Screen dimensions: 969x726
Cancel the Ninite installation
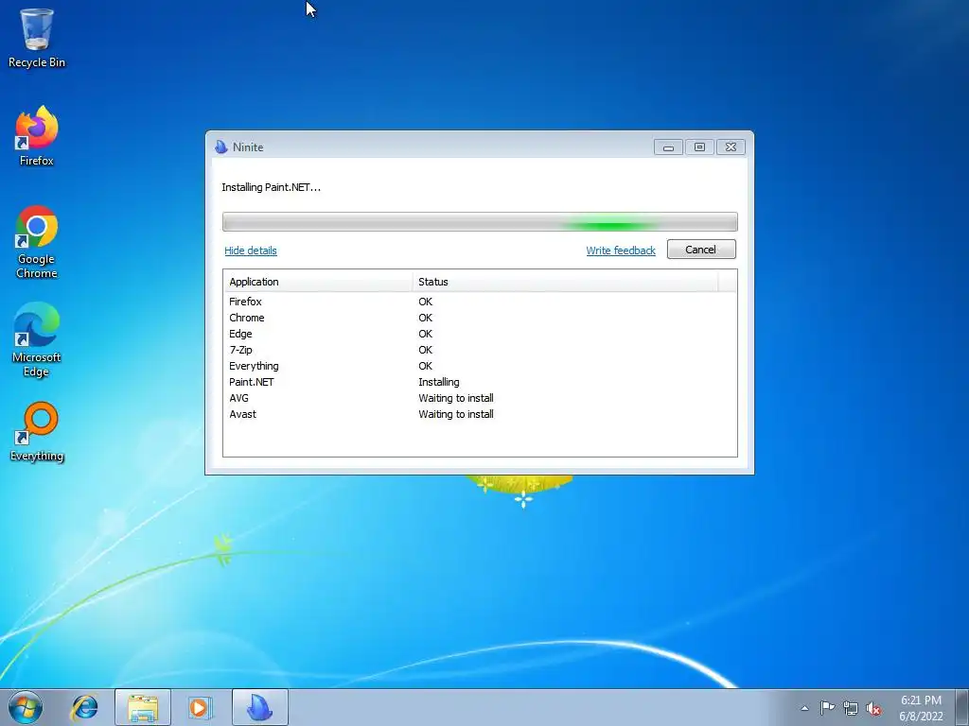701,250
